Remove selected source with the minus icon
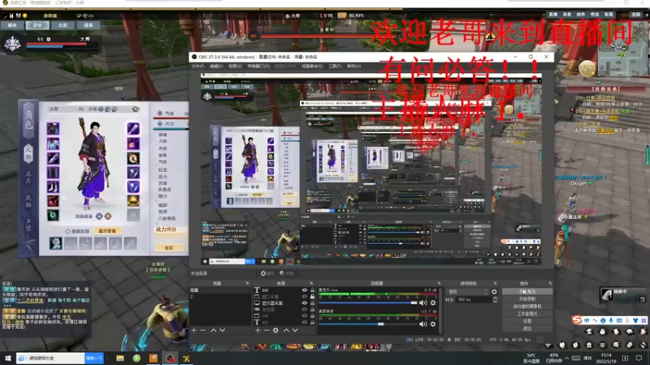This screenshot has height=365, width=650. [x=266, y=330]
